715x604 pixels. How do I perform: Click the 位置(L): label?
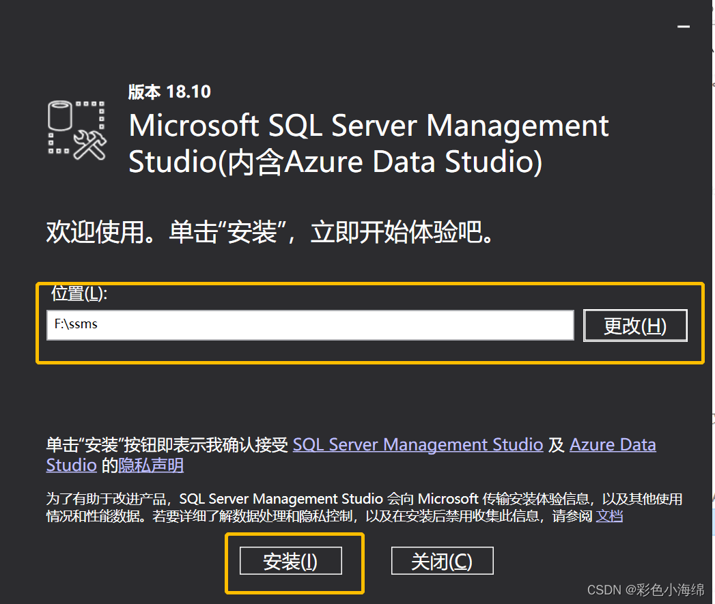tap(79, 294)
